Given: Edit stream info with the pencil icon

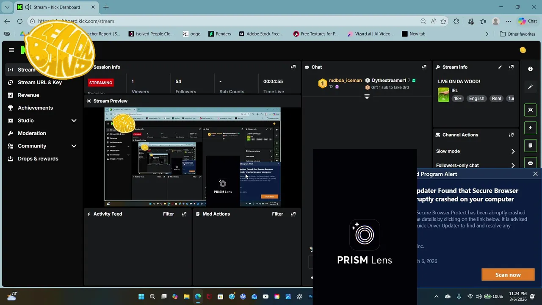Looking at the screenshot, I should click(500, 67).
